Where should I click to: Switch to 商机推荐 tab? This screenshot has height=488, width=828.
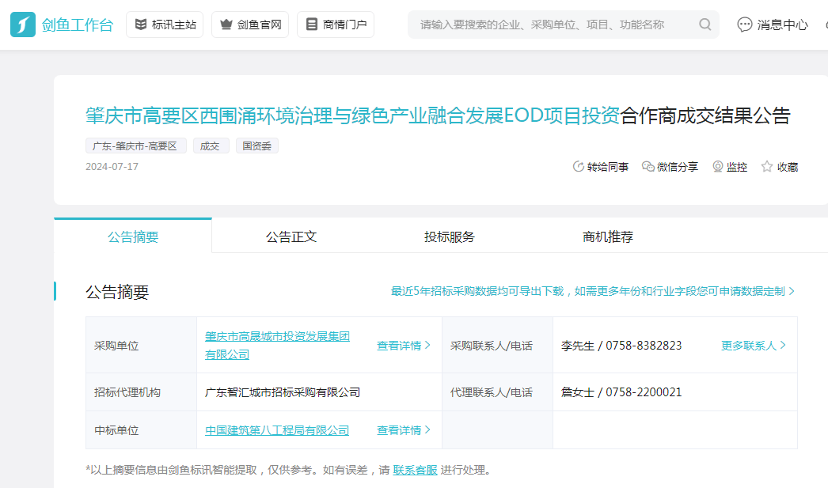point(608,236)
